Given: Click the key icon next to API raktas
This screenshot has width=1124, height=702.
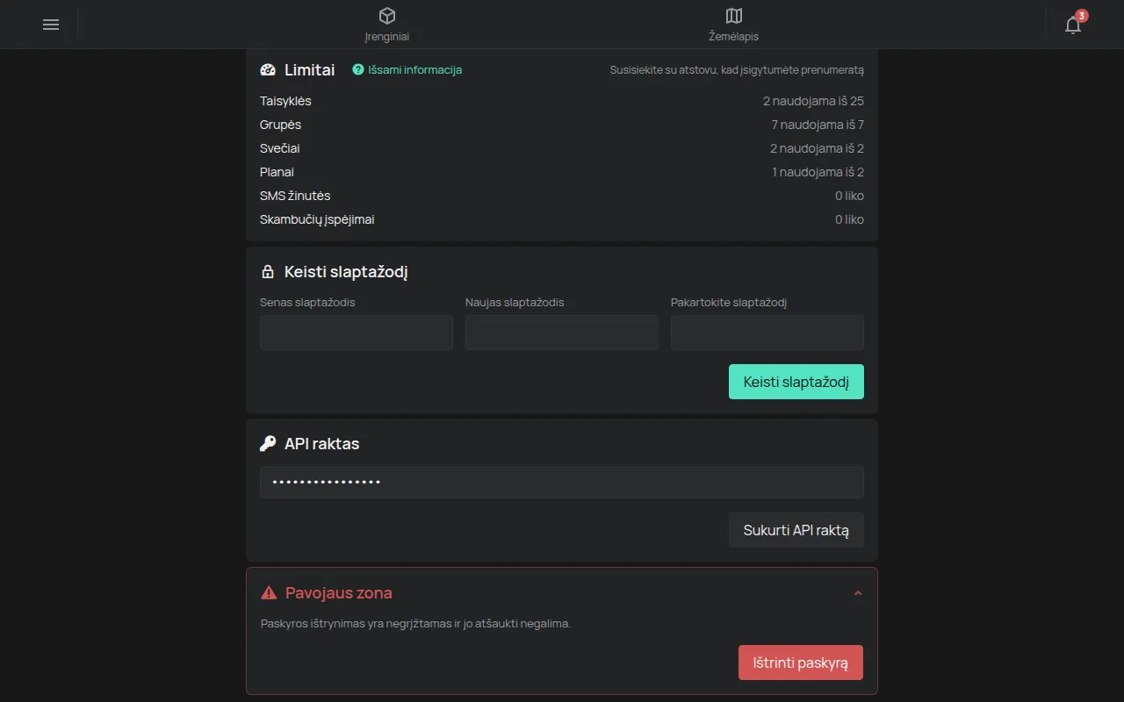Looking at the screenshot, I should (x=268, y=444).
